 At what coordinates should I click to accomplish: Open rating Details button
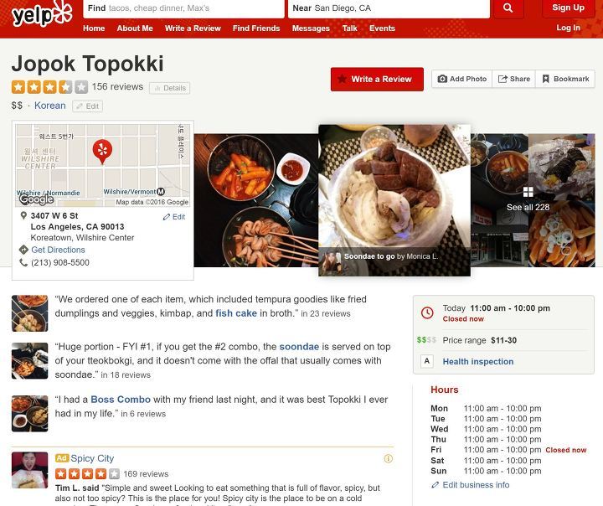pyautogui.click(x=169, y=88)
